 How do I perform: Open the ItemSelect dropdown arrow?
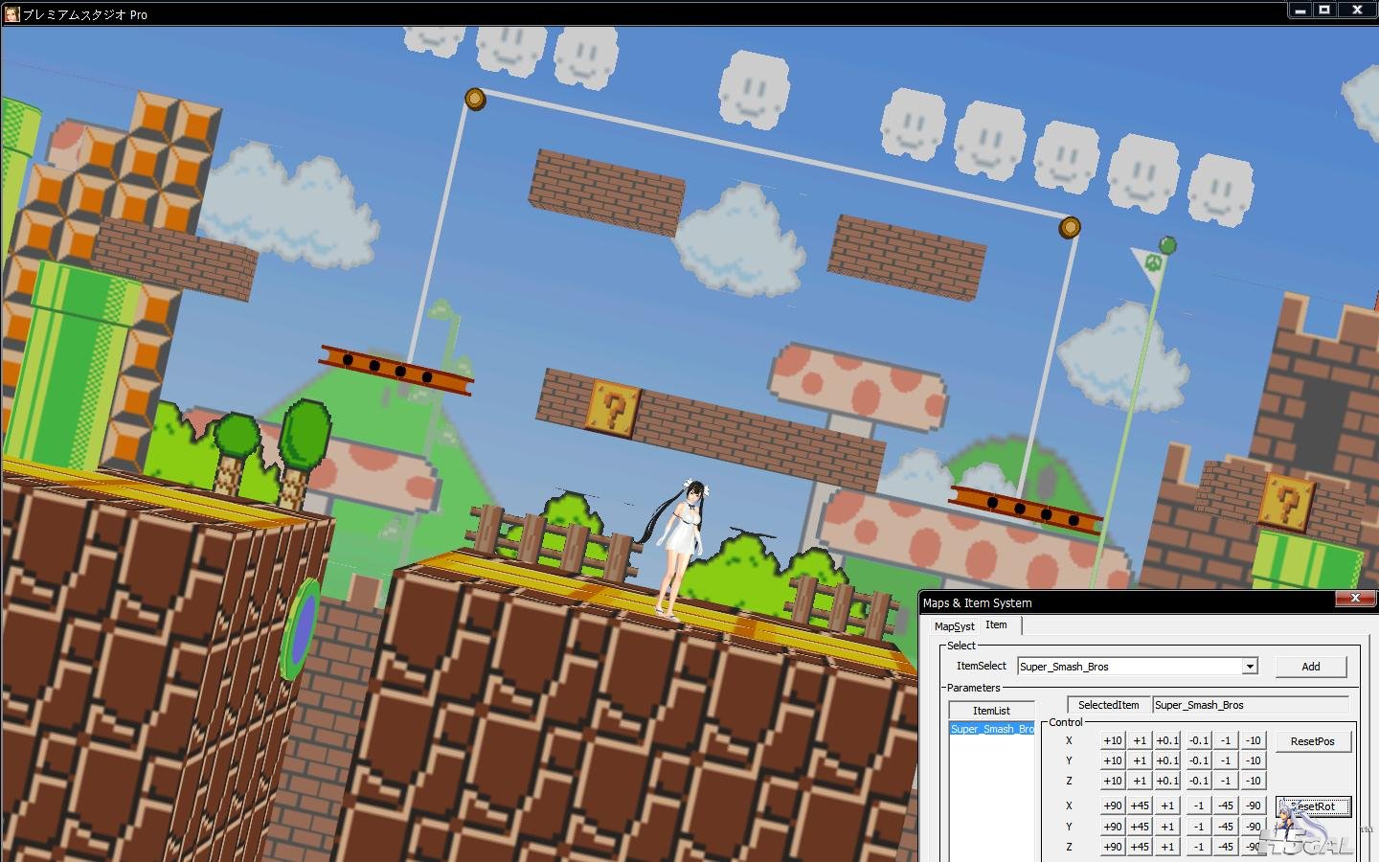1250,667
